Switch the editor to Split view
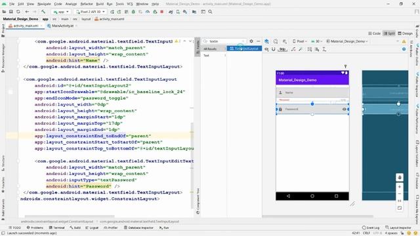The width and height of the screenshot is (420, 236). (389, 33)
